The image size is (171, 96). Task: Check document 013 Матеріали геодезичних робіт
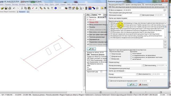pos(109,38)
